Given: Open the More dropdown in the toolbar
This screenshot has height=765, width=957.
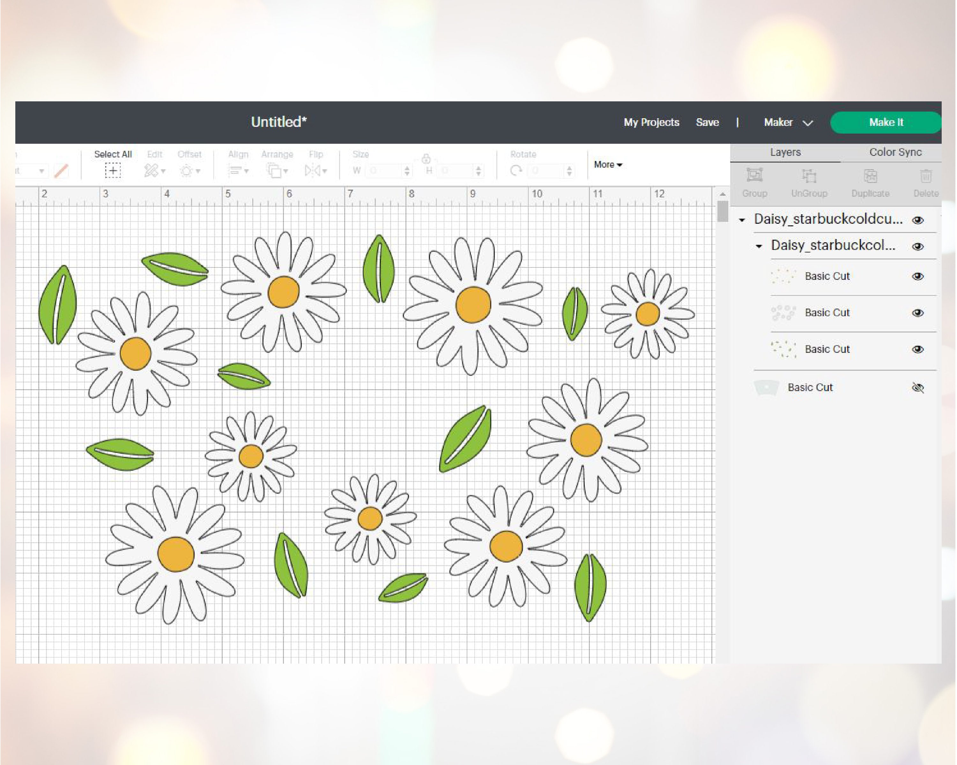Looking at the screenshot, I should [x=608, y=164].
